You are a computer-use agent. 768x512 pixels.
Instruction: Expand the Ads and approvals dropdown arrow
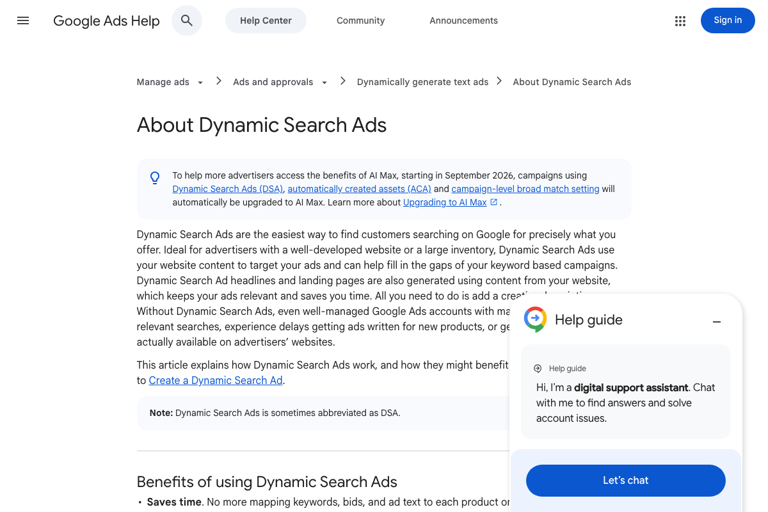(324, 83)
